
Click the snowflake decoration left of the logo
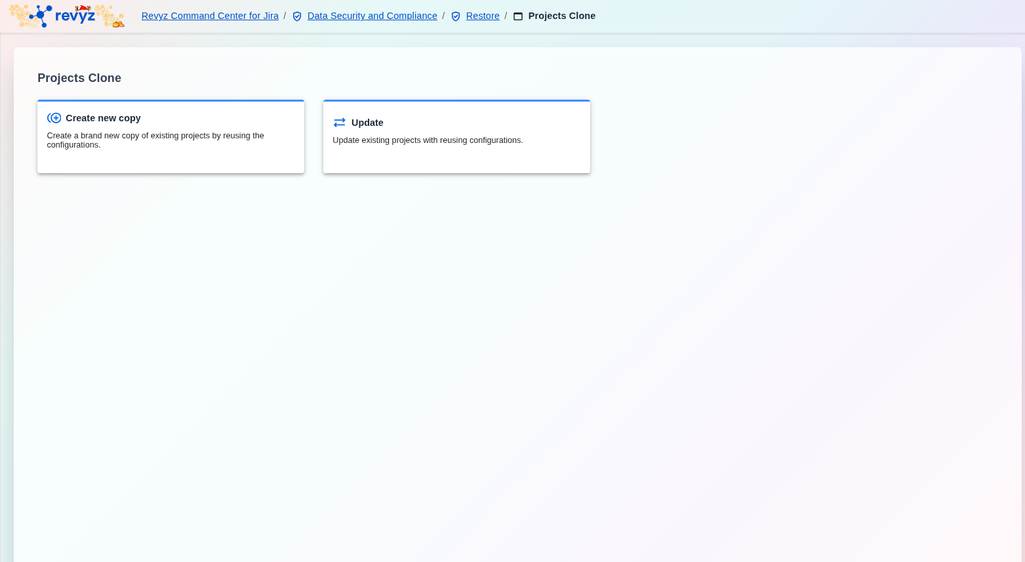click(20, 14)
